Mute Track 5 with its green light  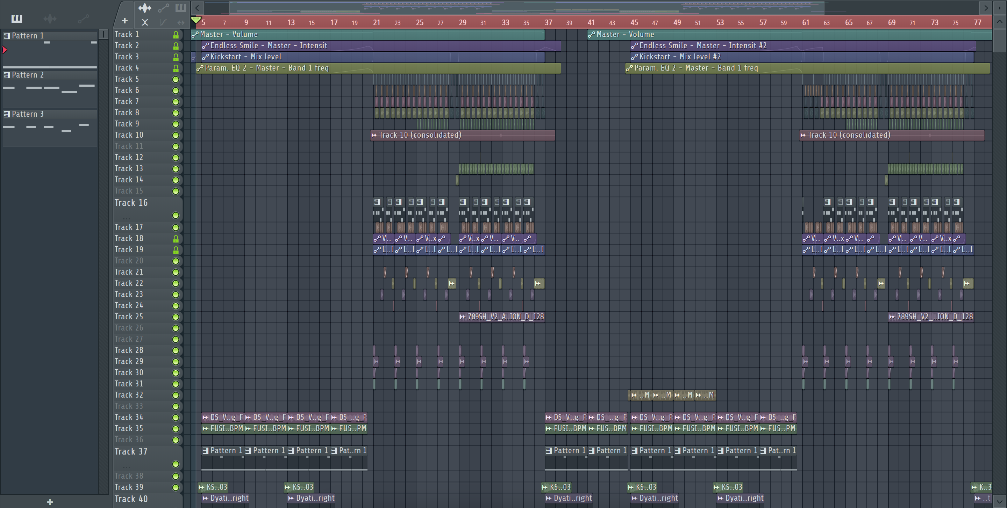(x=176, y=79)
